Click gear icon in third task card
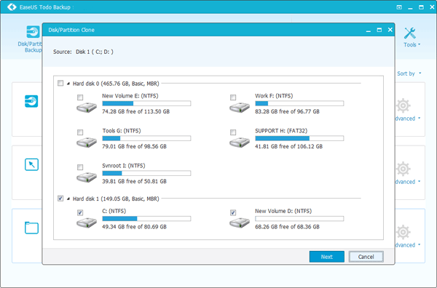The image size is (437, 288). [403, 232]
